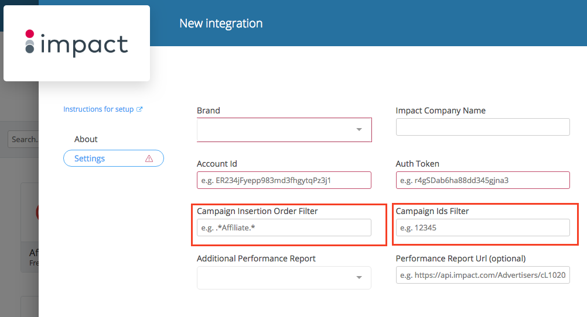The width and height of the screenshot is (587, 317).
Task: Focus the Performance Report Url field
Action: [483, 275]
